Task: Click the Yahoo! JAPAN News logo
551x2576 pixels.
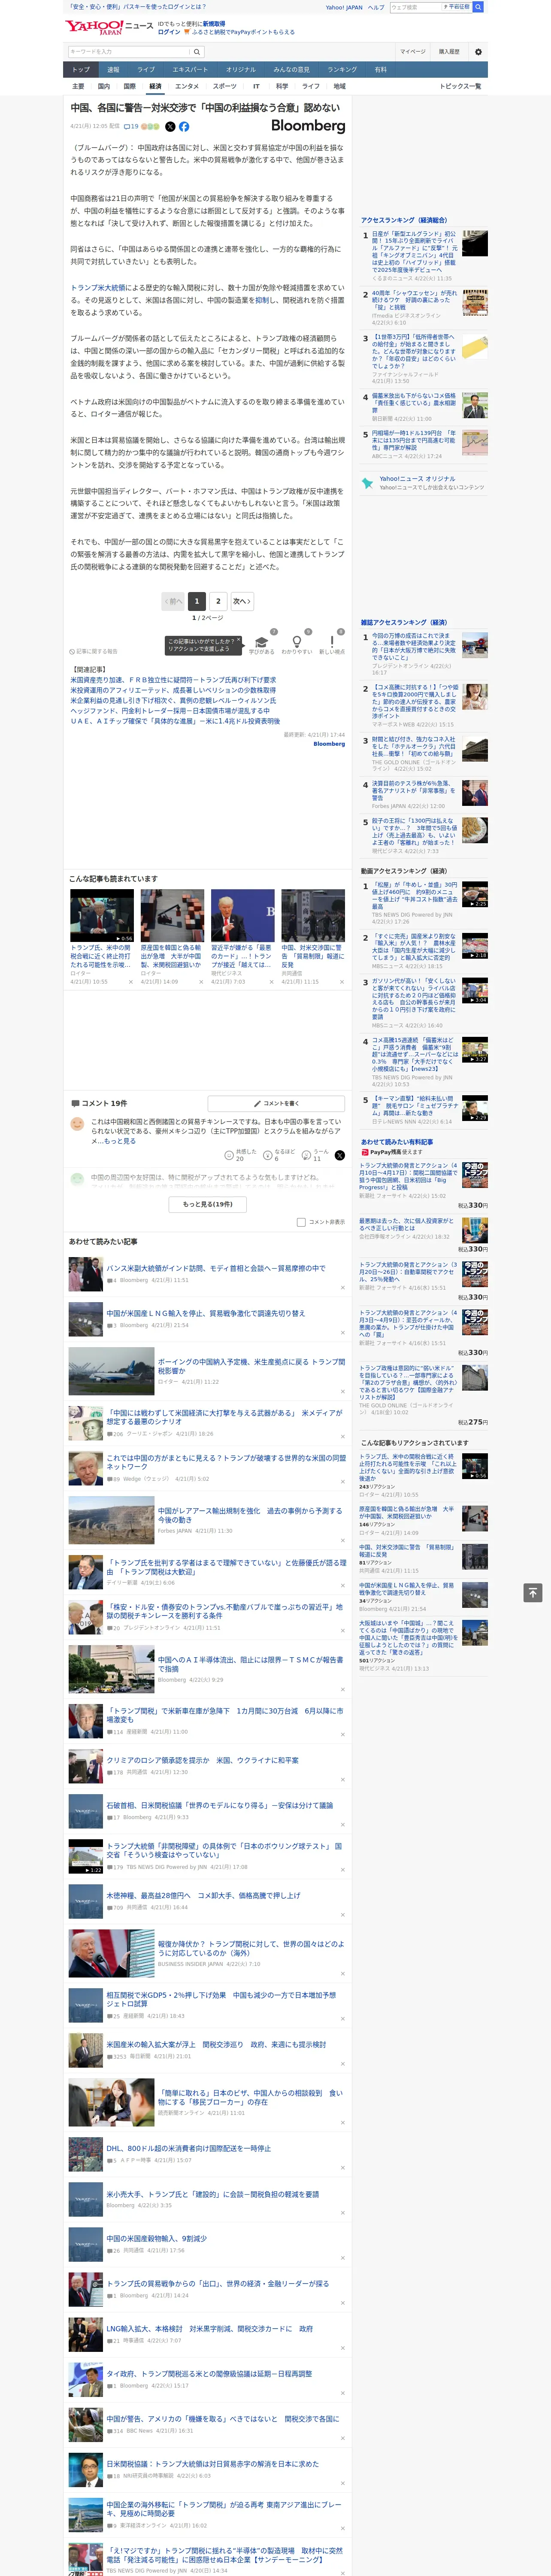Action: click(x=109, y=27)
